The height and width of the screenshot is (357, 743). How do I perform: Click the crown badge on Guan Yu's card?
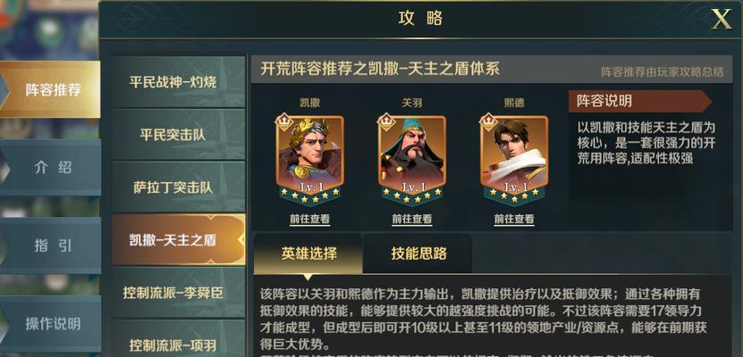pyautogui.click(x=386, y=122)
